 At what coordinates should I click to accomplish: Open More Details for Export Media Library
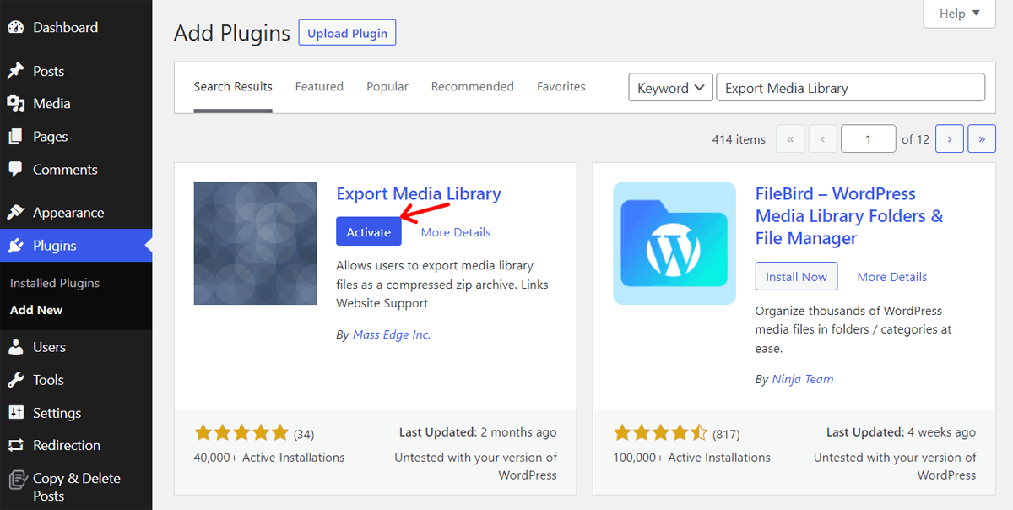pyautogui.click(x=456, y=232)
